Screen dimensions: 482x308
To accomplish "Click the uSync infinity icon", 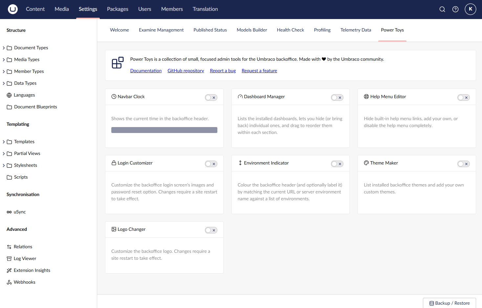I will pyautogui.click(x=9, y=212).
